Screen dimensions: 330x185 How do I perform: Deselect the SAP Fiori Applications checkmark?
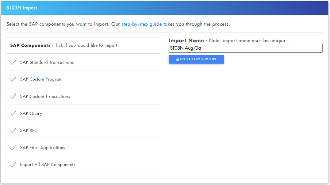13,148
